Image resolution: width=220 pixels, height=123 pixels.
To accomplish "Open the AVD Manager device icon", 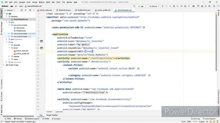I will point(206,6).
